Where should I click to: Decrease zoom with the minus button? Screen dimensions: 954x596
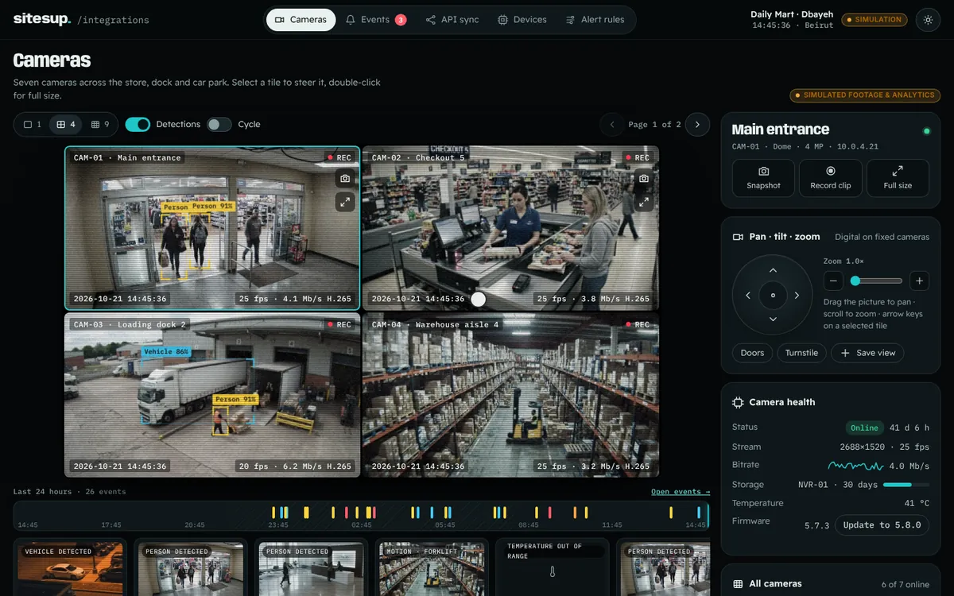pos(833,281)
